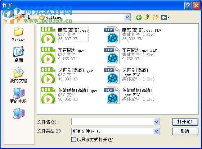Expand the 文件类型 dropdown arrow
The height and width of the screenshot is (149, 202).
(157, 131)
